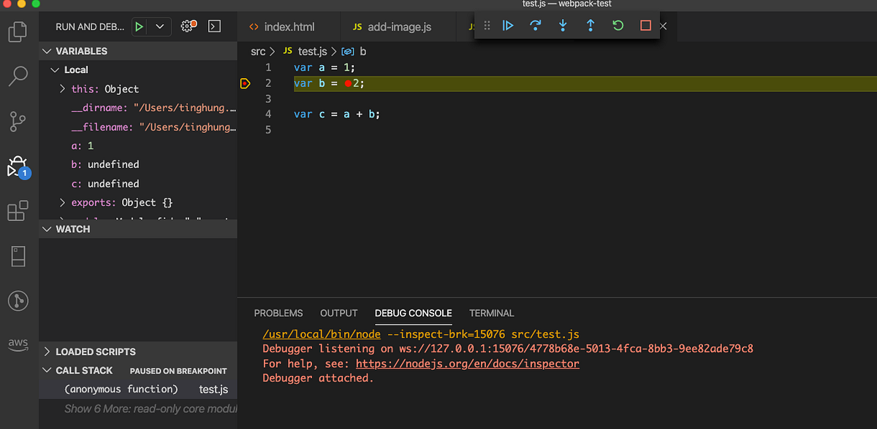877x429 pixels.
Task: Expand the "this: Object" variable
Action: pyautogui.click(x=62, y=88)
